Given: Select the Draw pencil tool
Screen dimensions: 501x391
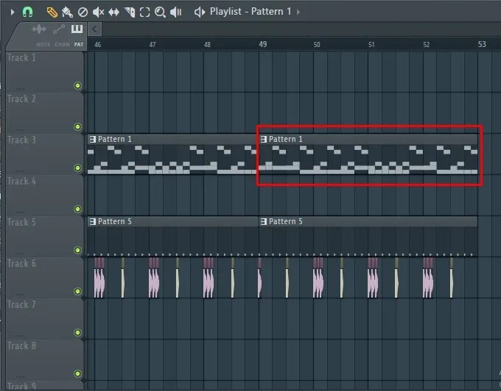Looking at the screenshot, I should pyautogui.click(x=52, y=12).
